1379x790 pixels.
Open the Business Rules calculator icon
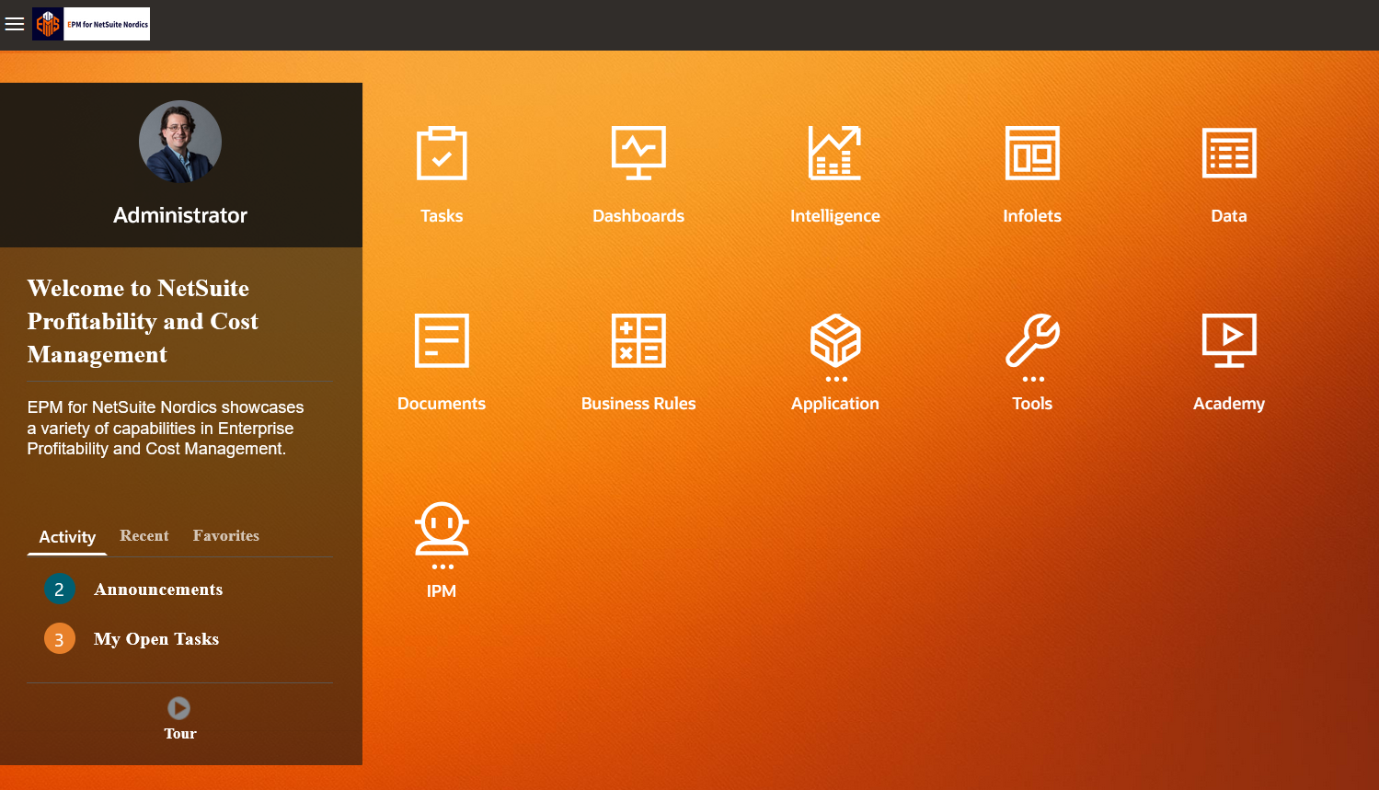(x=638, y=341)
